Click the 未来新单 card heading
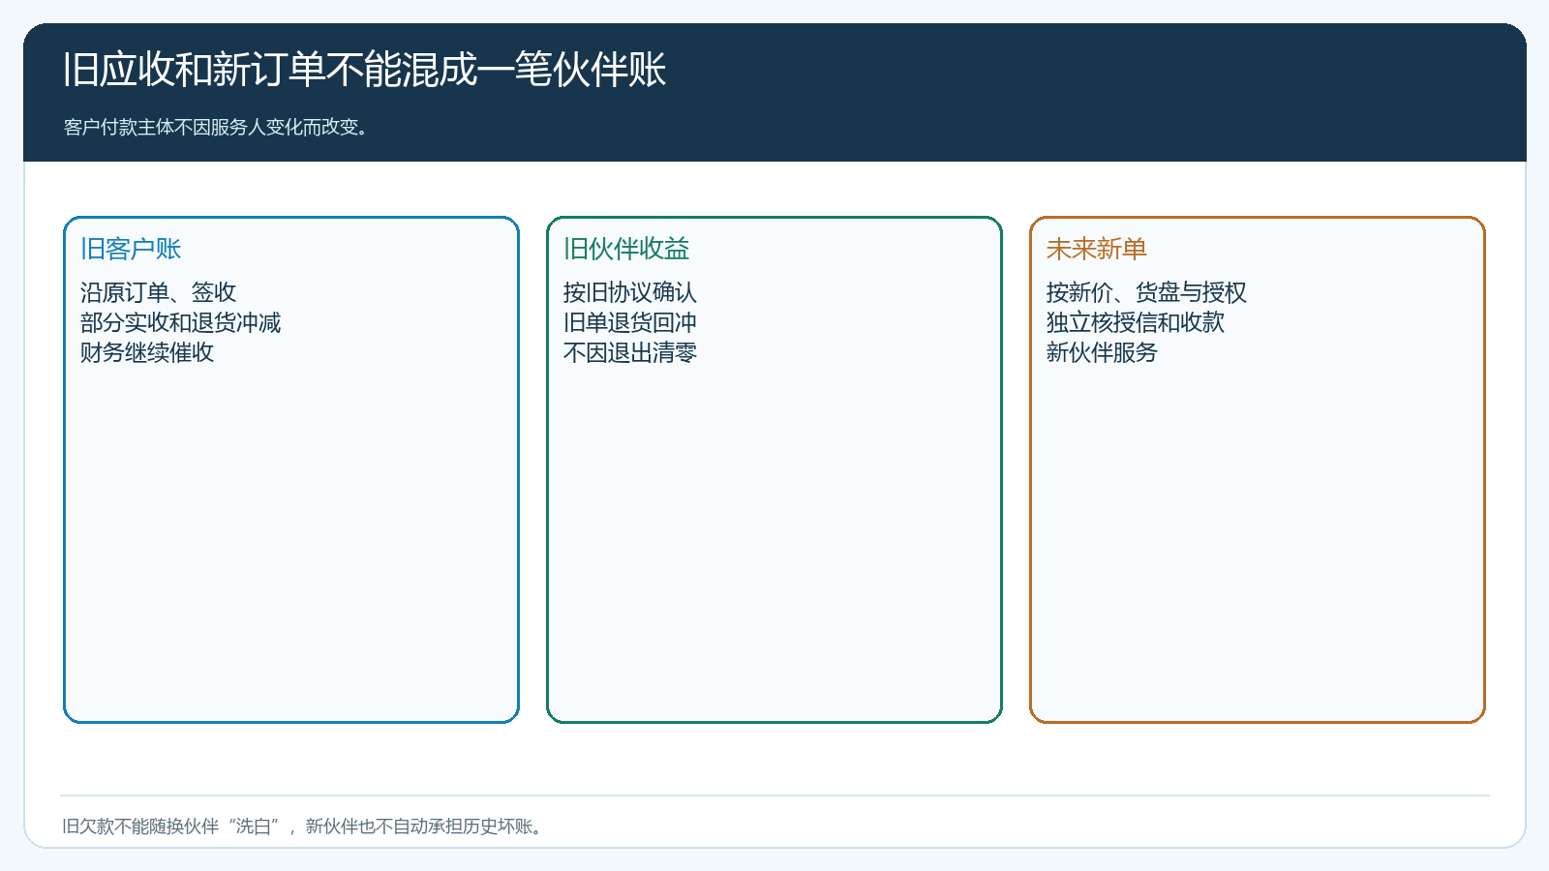Image resolution: width=1549 pixels, height=871 pixels. point(1096,249)
